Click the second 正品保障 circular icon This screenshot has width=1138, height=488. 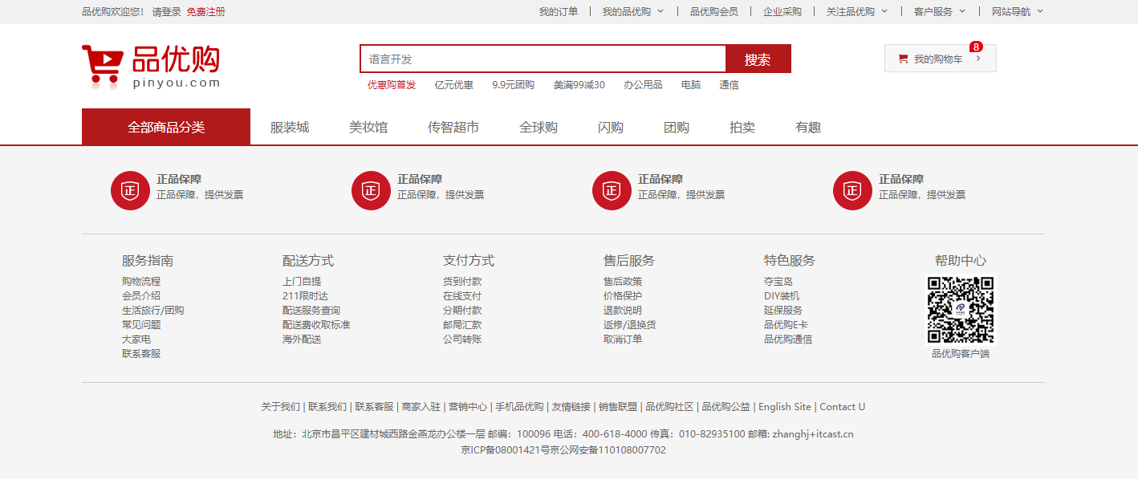click(x=371, y=190)
